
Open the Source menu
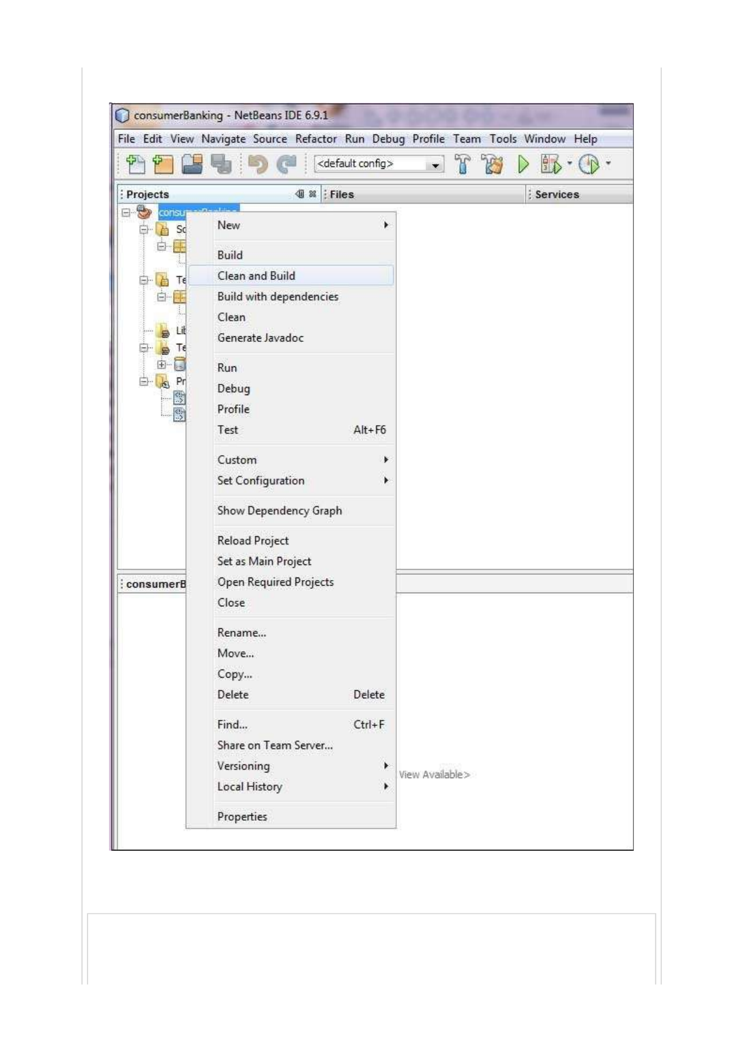(x=270, y=139)
